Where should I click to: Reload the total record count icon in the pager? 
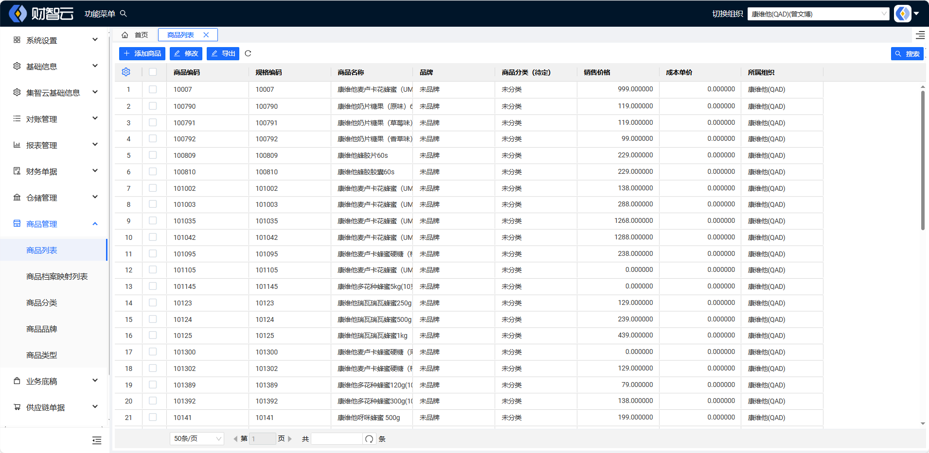(369, 439)
